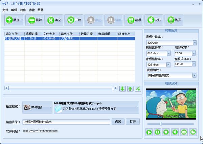Expand the 音频比特率 128 kbps dropdown

(168, 65)
